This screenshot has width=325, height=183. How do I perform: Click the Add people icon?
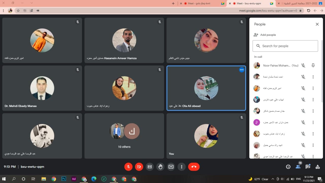[x=256, y=35]
